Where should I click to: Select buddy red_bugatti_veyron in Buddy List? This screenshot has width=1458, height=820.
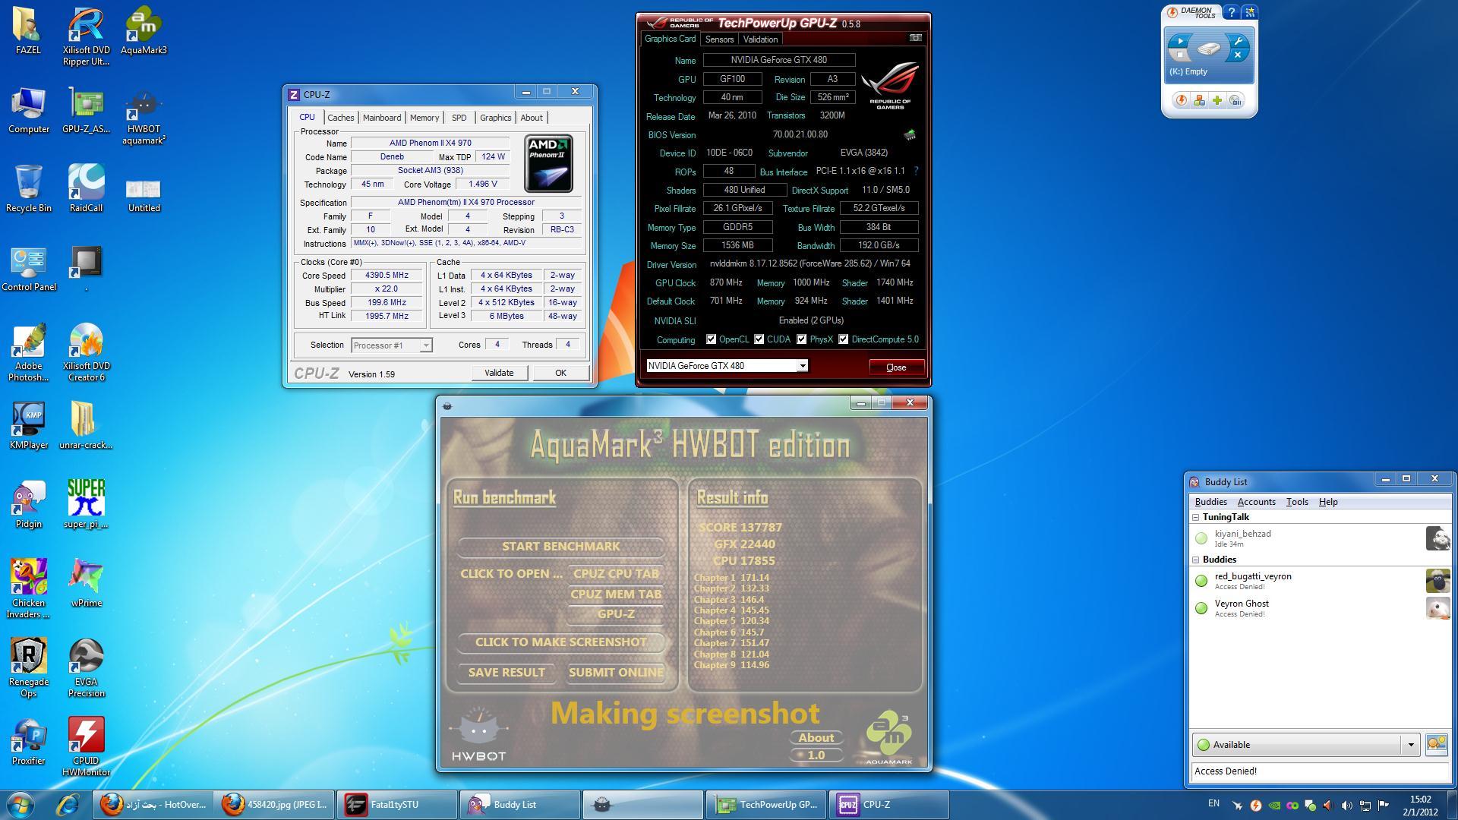[1321, 581]
